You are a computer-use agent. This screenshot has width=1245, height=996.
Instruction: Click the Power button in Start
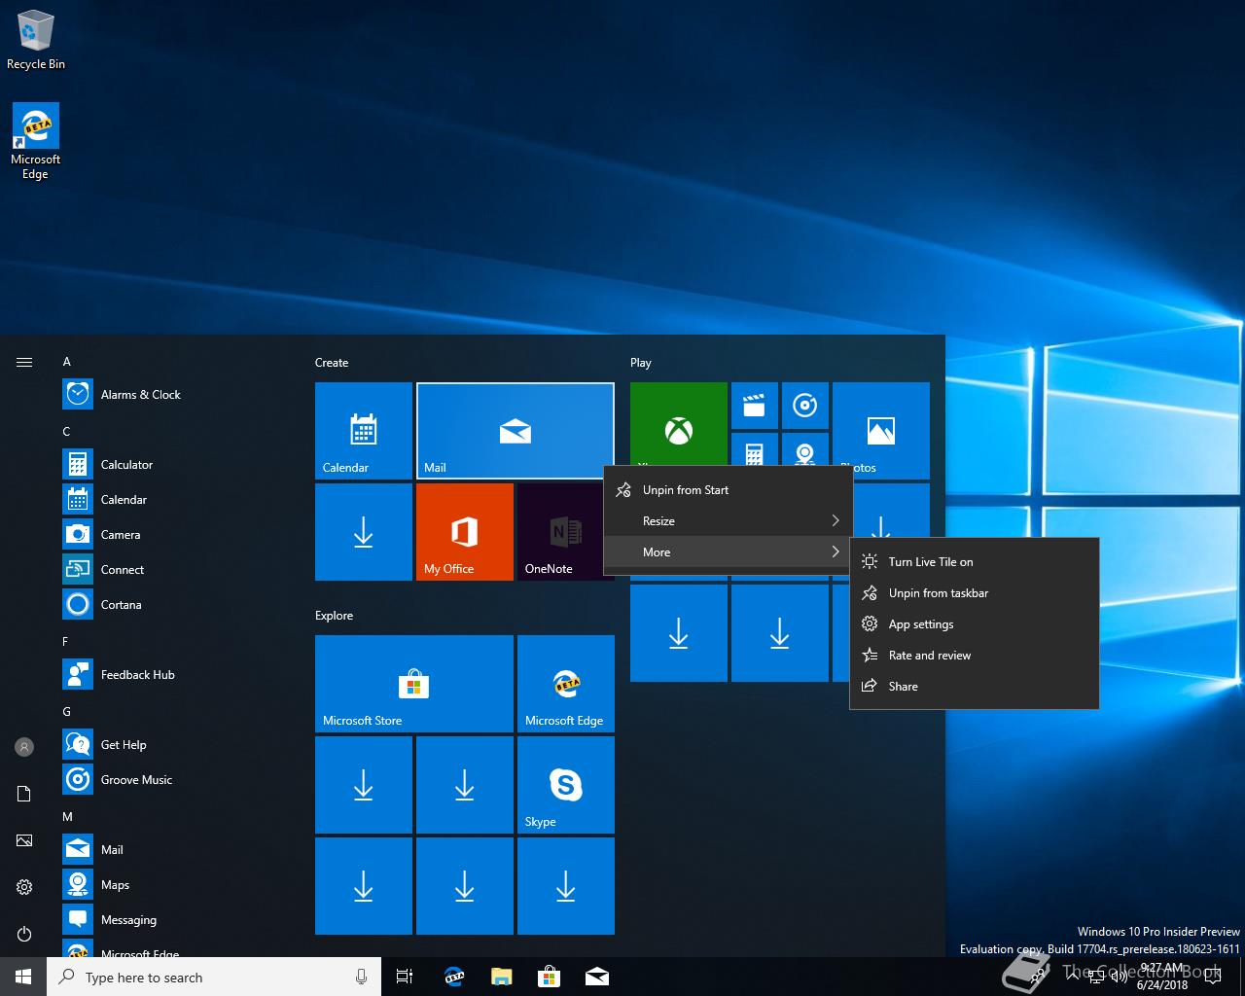point(24,934)
